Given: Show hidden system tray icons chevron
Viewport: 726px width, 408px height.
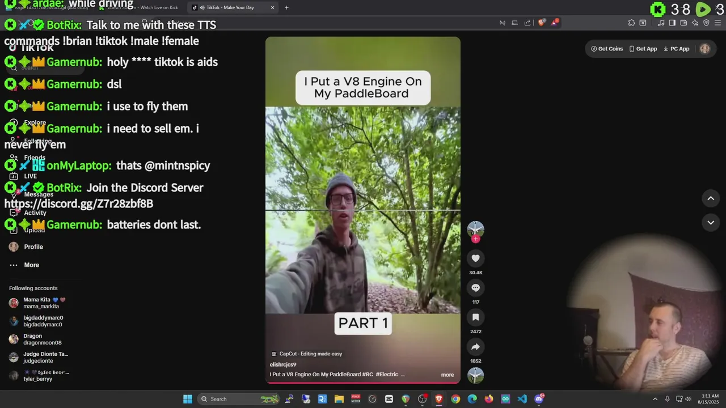Looking at the screenshot, I should point(655,399).
